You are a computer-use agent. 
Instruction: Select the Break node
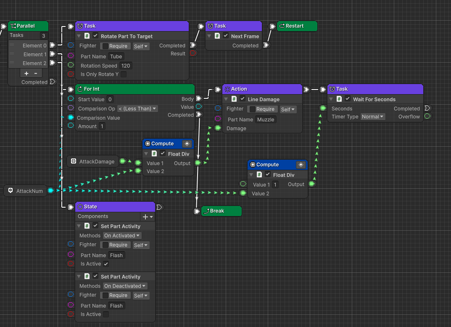[221, 211]
